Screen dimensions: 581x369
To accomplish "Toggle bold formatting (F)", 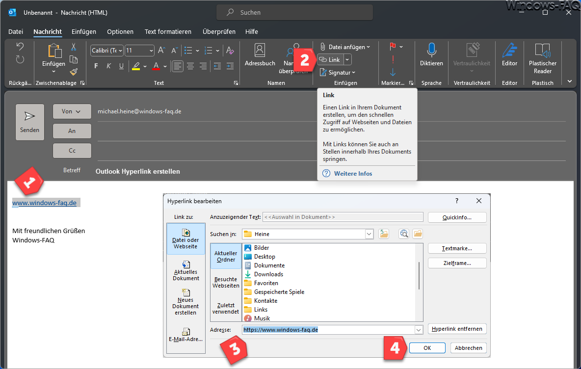I will [x=96, y=66].
